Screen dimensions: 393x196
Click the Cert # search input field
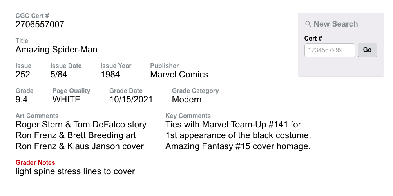pyautogui.click(x=330, y=50)
